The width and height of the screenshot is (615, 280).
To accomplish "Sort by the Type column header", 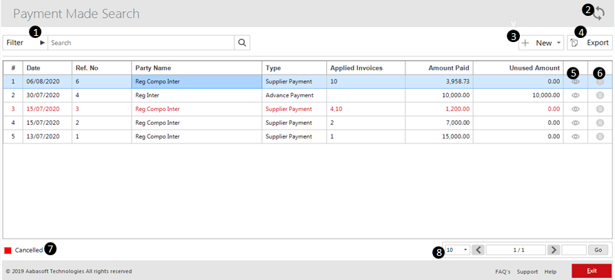I will [294, 68].
